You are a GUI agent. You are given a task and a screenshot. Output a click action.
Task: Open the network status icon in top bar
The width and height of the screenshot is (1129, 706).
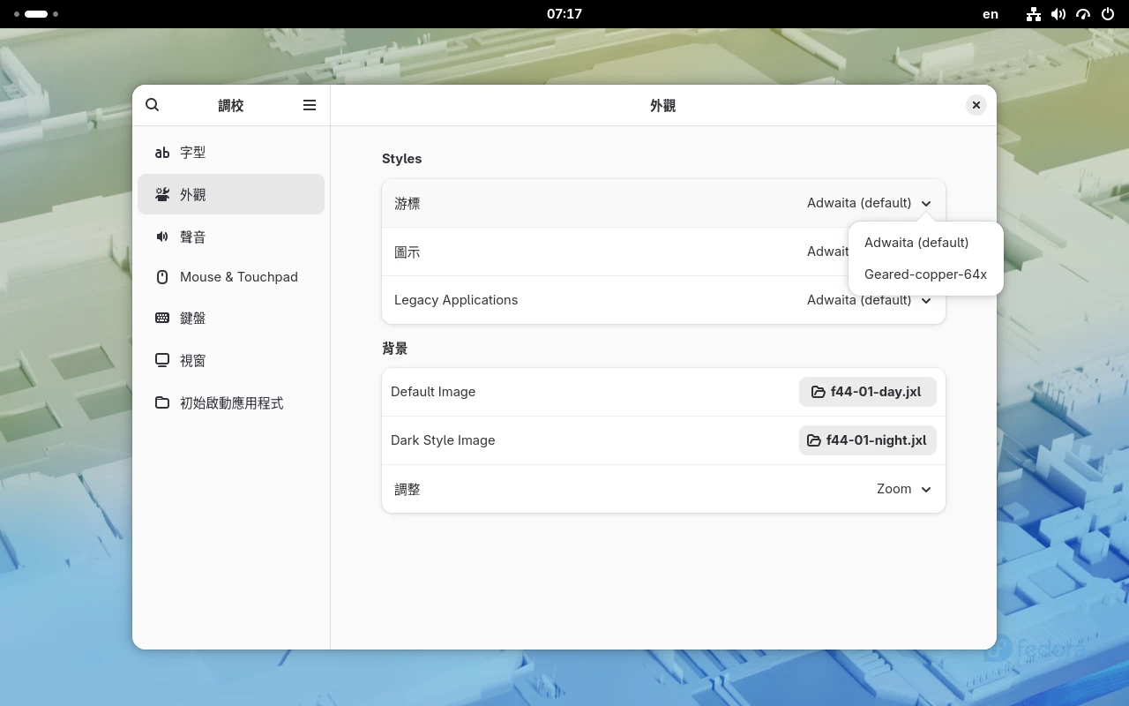[1034, 14]
